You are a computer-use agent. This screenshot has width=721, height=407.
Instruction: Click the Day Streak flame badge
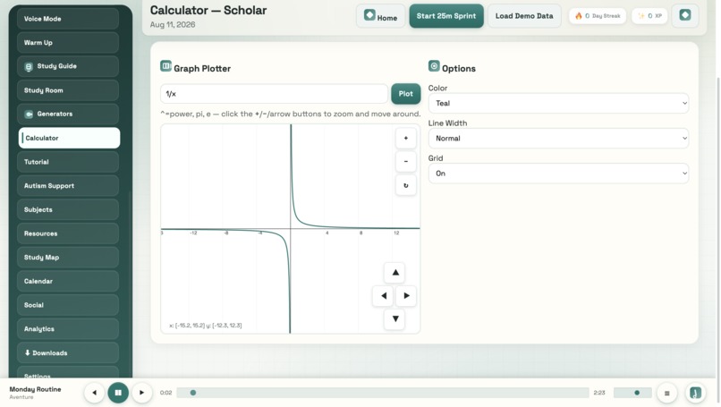tap(598, 15)
